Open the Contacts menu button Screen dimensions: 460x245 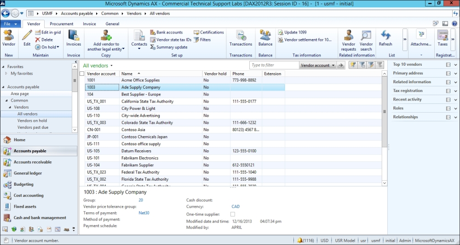[139, 40]
